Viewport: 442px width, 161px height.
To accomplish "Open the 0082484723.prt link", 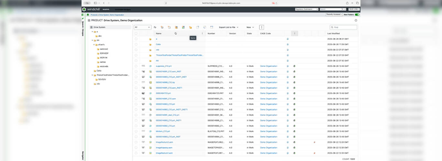I will coord(163,93).
